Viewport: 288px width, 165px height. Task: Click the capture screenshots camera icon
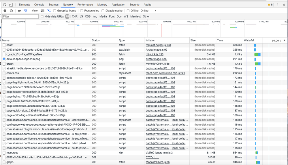20,11
